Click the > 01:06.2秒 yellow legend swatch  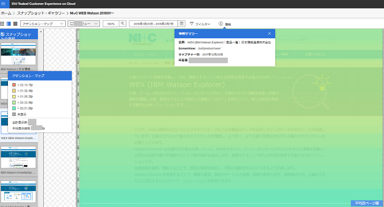pos(14,97)
